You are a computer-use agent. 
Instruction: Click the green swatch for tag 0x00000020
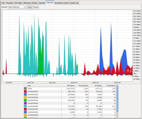[25, 100]
